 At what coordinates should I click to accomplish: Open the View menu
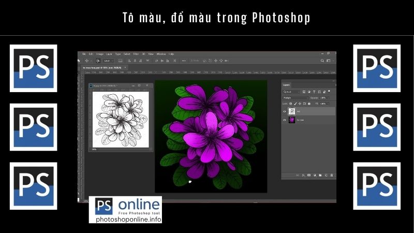151,54
